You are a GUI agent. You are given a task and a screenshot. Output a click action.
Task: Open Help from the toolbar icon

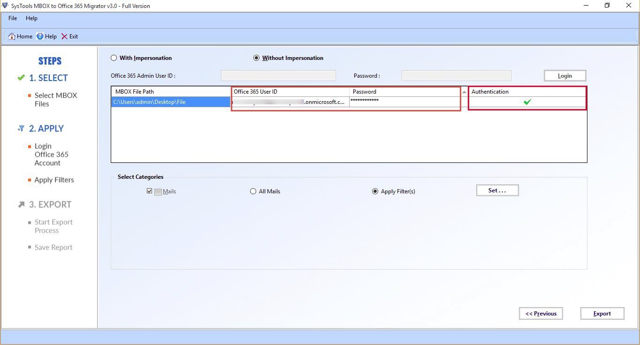40,37
